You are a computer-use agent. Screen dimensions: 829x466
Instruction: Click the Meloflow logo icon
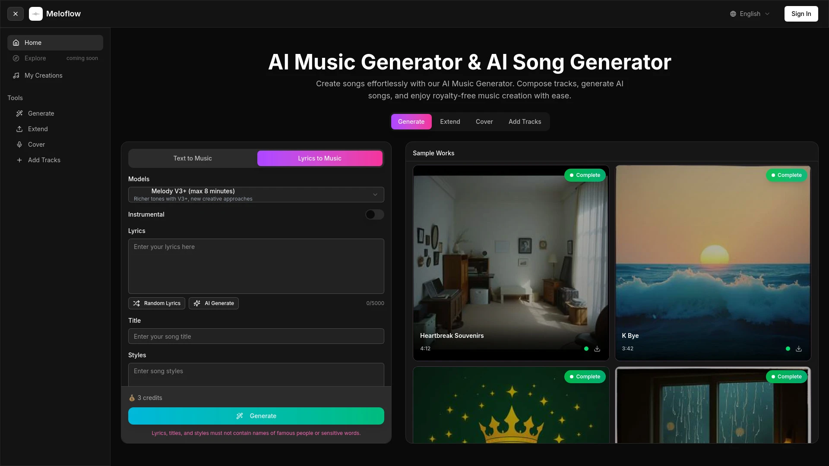click(36, 13)
